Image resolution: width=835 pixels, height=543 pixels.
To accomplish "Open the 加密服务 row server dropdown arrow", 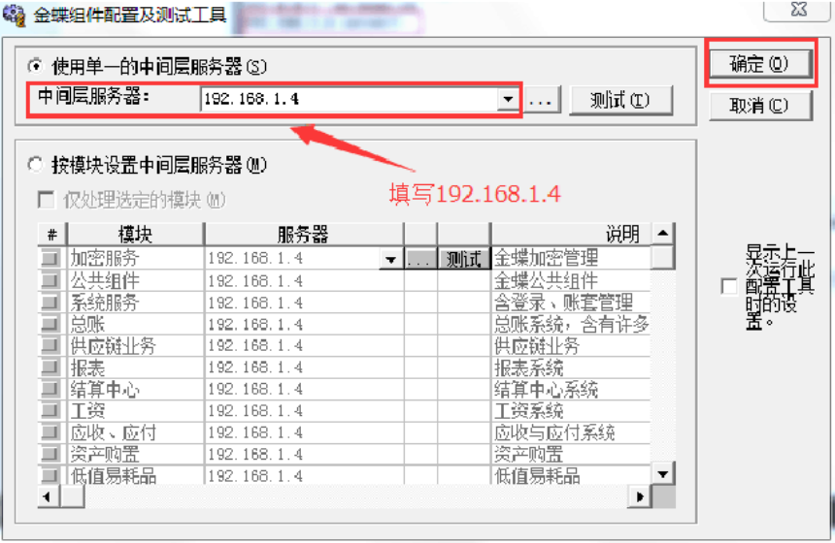I will click(391, 260).
